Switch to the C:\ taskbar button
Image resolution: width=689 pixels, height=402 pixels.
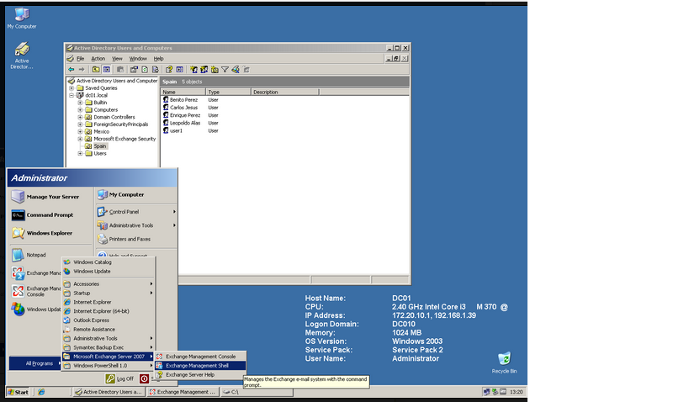click(257, 392)
